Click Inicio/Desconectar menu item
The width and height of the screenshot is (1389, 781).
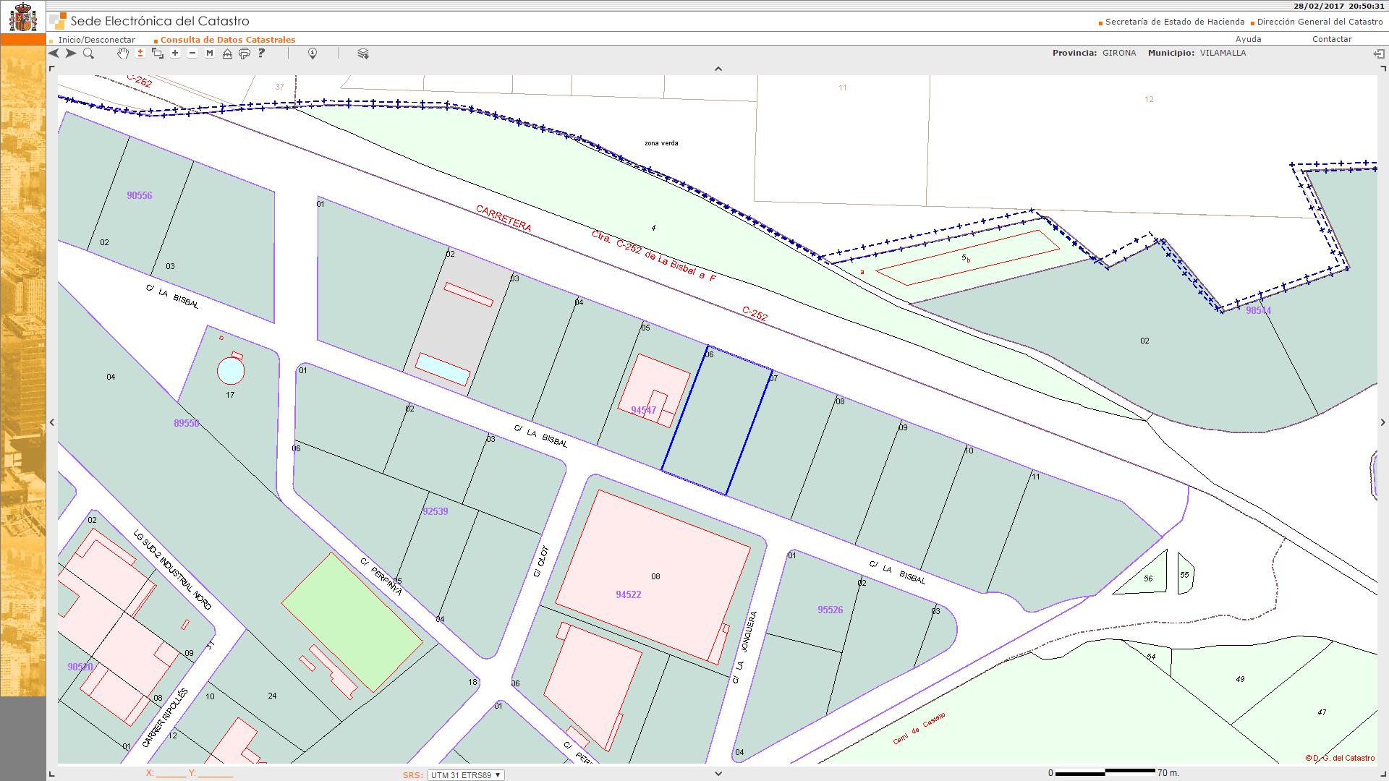point(96,40)
